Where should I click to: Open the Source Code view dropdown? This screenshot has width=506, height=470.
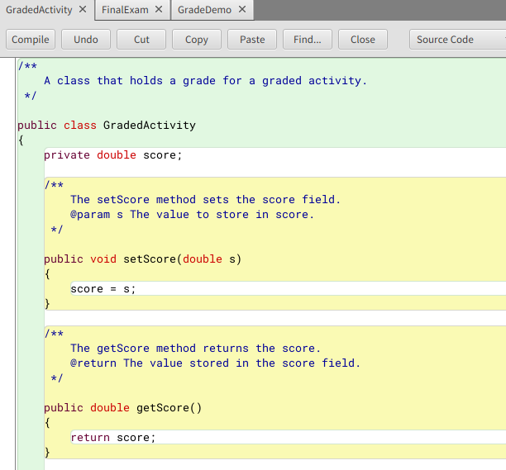(457, 40)
